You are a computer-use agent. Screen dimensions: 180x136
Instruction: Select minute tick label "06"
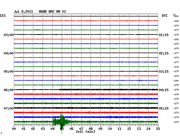[71, 129]
